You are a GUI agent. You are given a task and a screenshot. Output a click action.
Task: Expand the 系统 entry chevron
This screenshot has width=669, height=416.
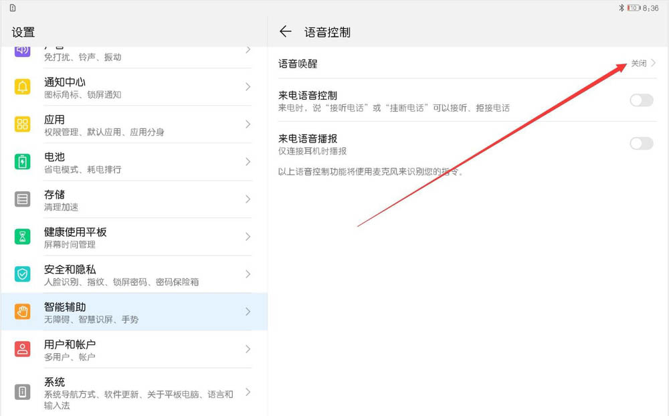click(x=246, y=393)
